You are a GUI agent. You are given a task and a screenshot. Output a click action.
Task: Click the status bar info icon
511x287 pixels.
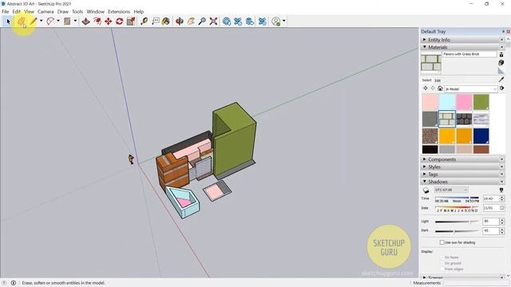(x=14, y=283)
